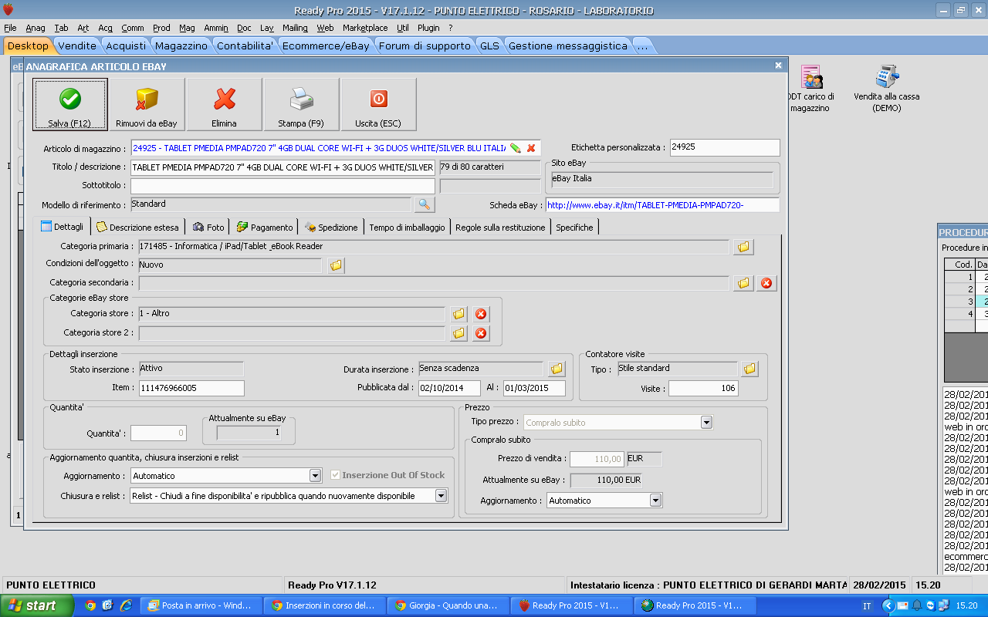Open folder icon for Categoria primaria
The height and width of the screenshot is (617, 988).
743,247
